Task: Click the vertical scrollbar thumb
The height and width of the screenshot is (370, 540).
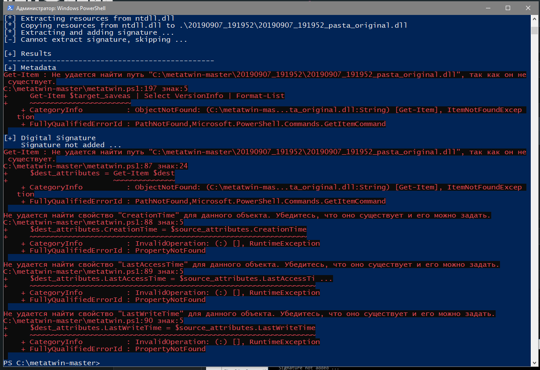Action: [534, 30]
